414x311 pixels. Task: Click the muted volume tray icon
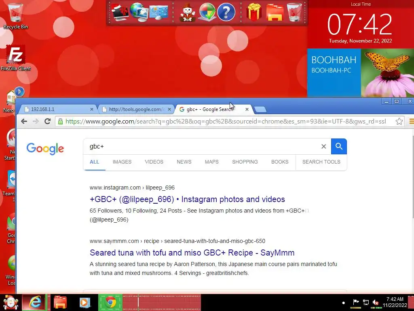[376, 302]
